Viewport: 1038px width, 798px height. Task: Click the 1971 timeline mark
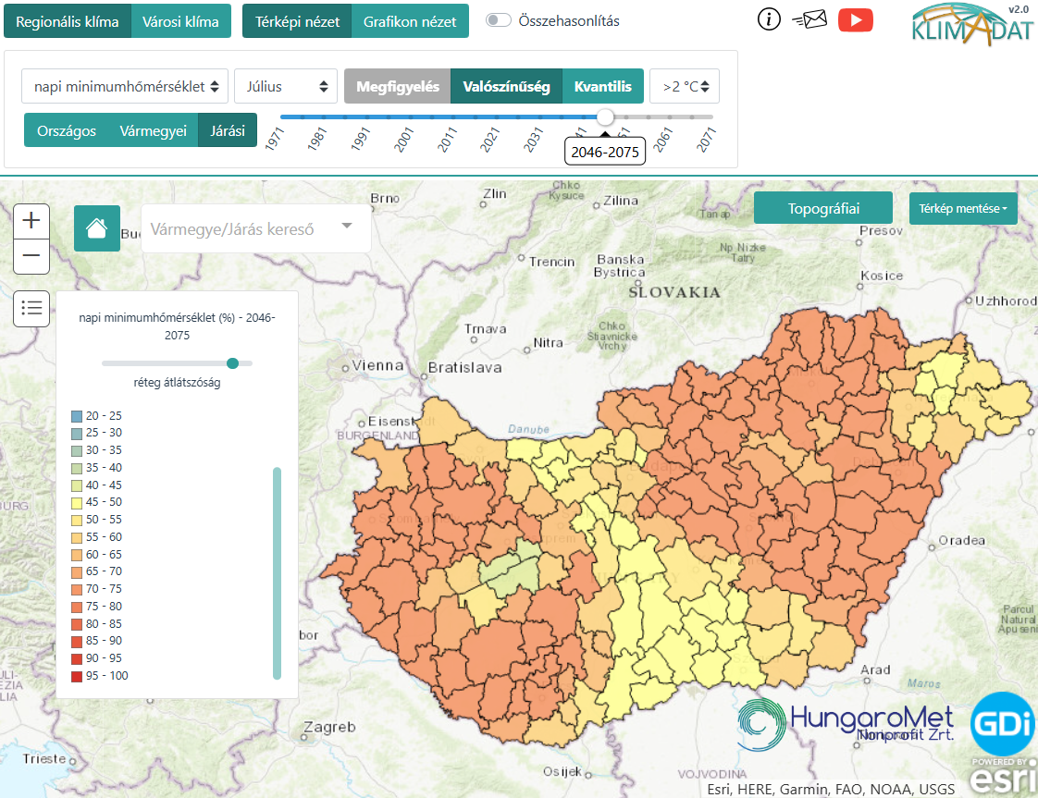coord(275,139)
